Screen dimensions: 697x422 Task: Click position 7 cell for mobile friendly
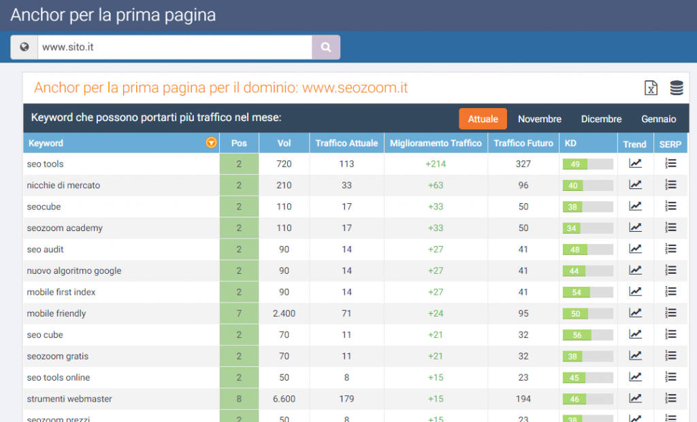239,313
